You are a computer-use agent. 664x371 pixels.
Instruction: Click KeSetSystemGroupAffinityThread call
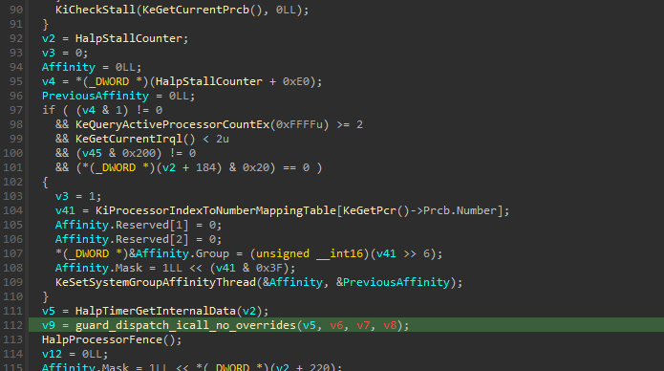click(156, 282)
